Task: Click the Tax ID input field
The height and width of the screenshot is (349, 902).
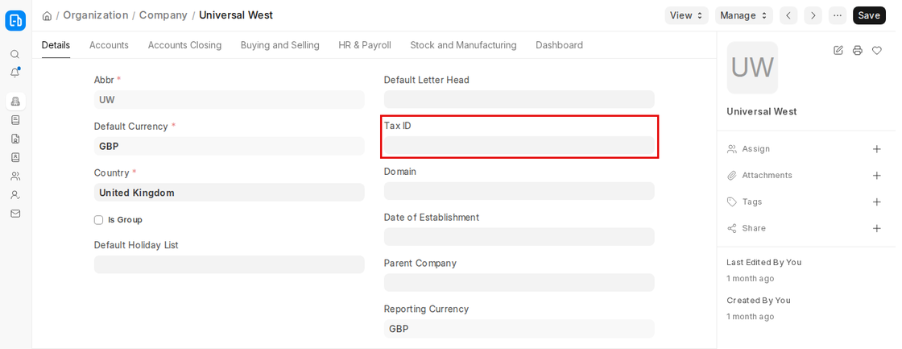Action: pyautogui.click(x=519, y=145)
